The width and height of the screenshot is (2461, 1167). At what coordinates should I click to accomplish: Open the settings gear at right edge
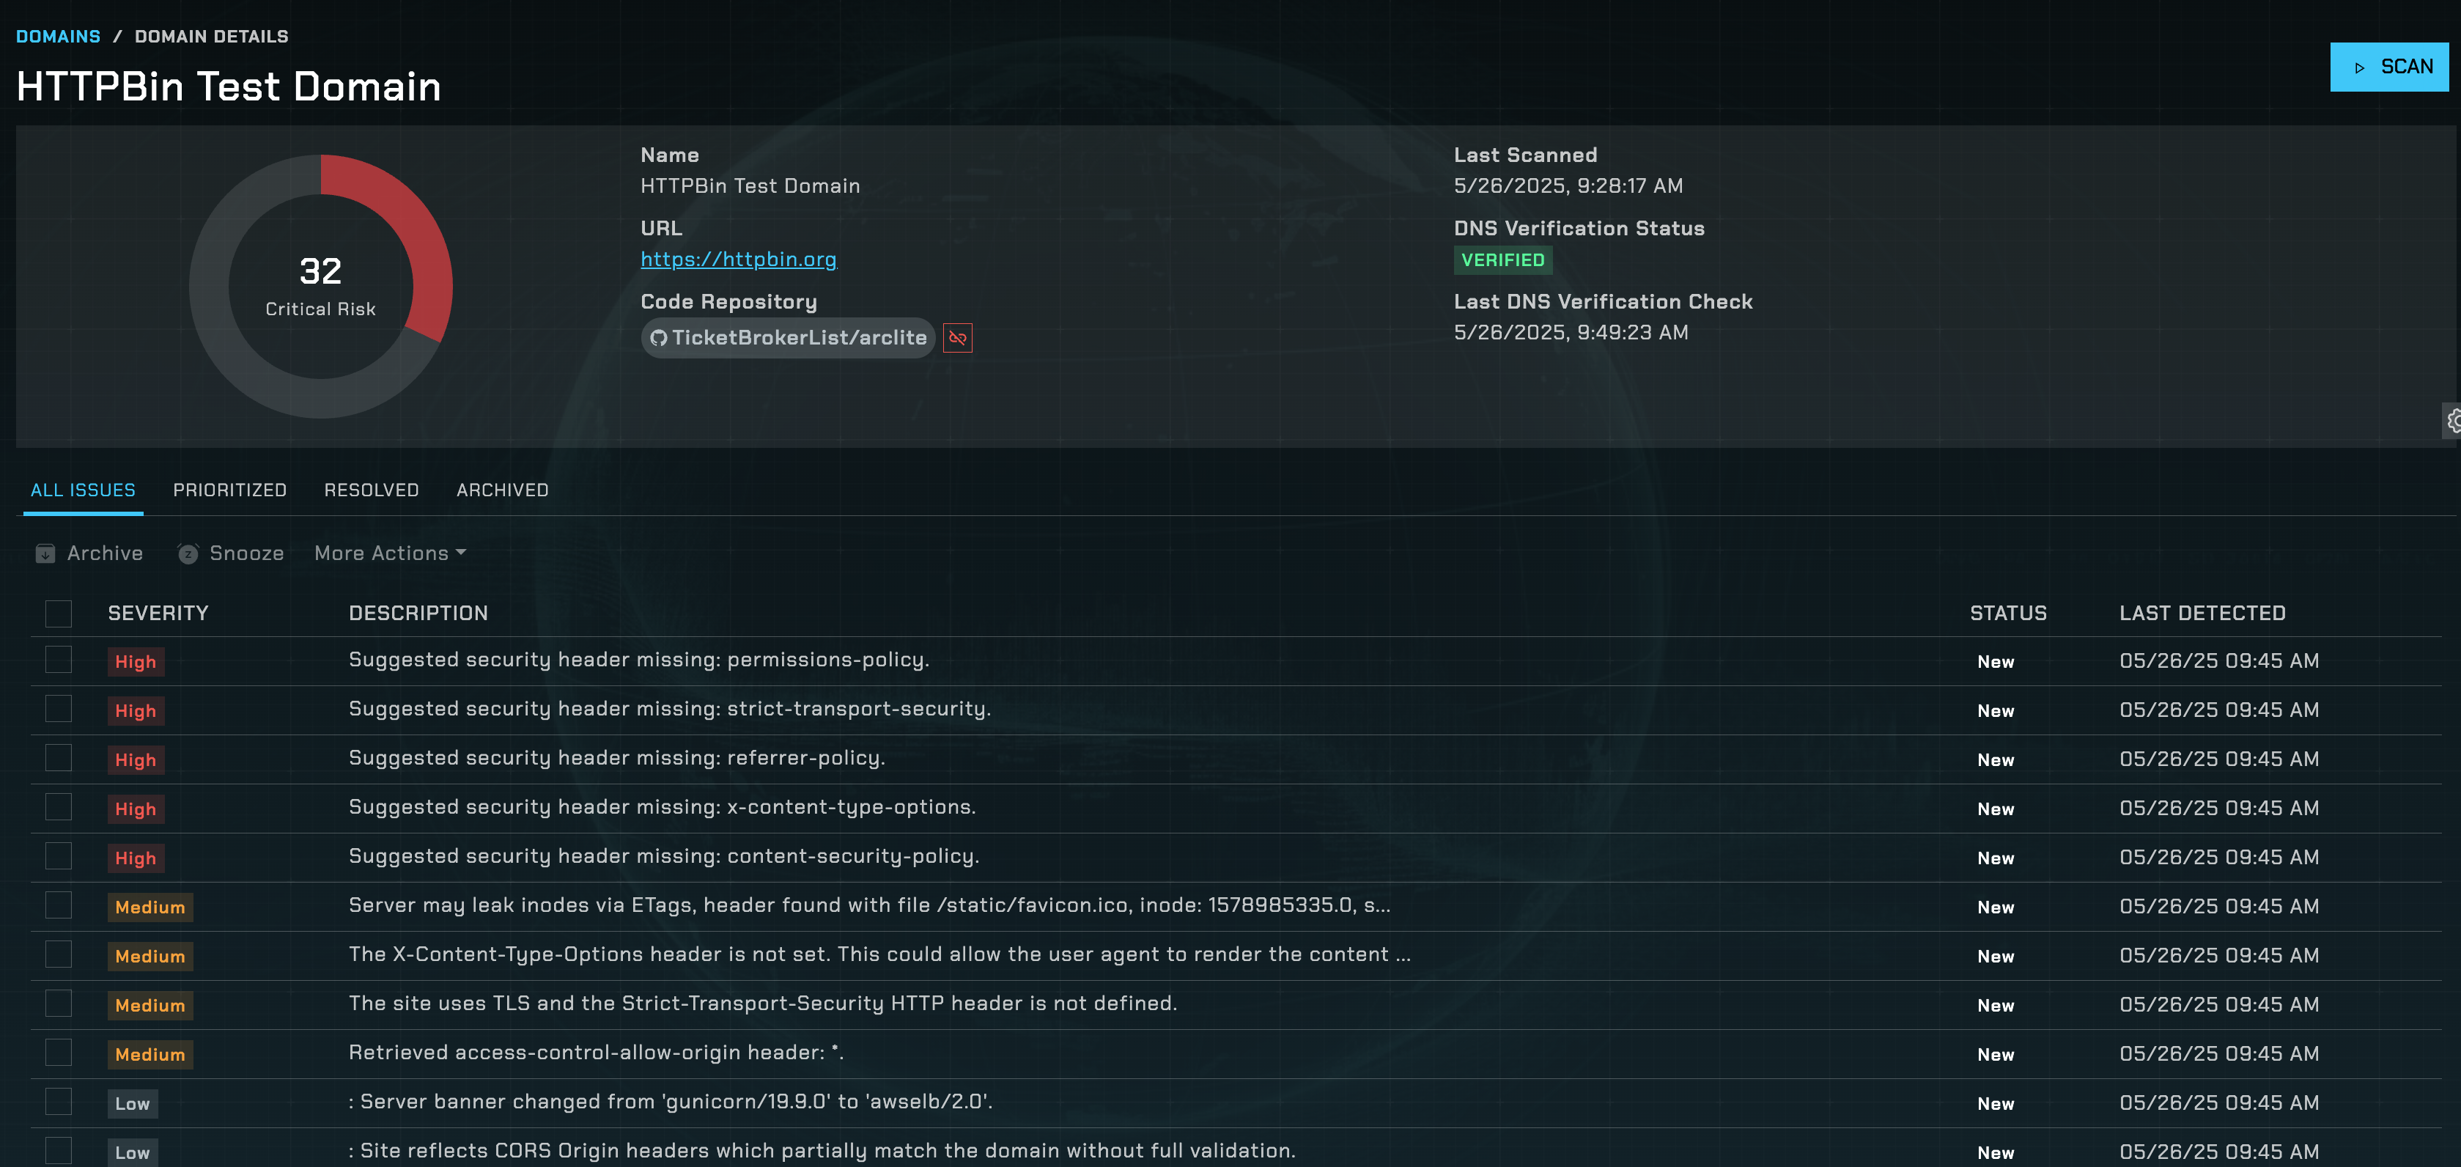pyautogui.click(x=2452, y=421)
